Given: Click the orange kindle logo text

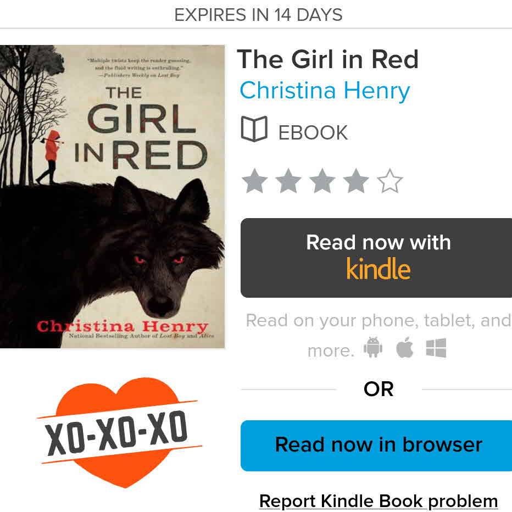Looking at the screenshot, I should [379, 269].
